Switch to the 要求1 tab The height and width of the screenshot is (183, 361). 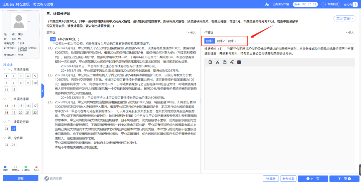click(210, 41)
